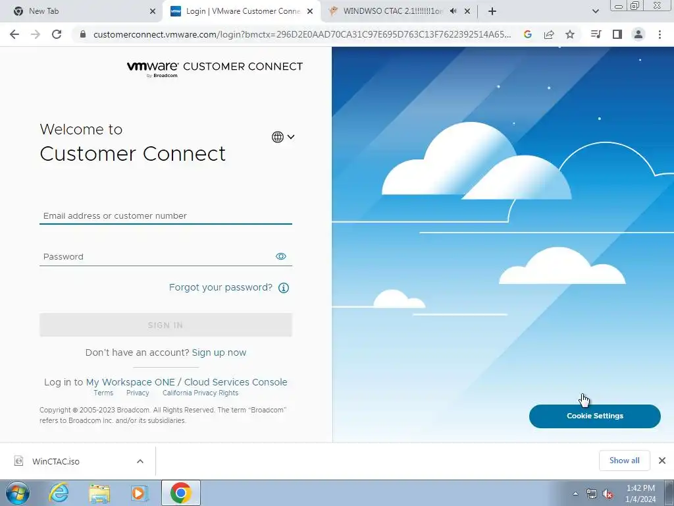
Task: Open the Cookie Settings button
Action: pyautogui.click(x=595, y=416)
